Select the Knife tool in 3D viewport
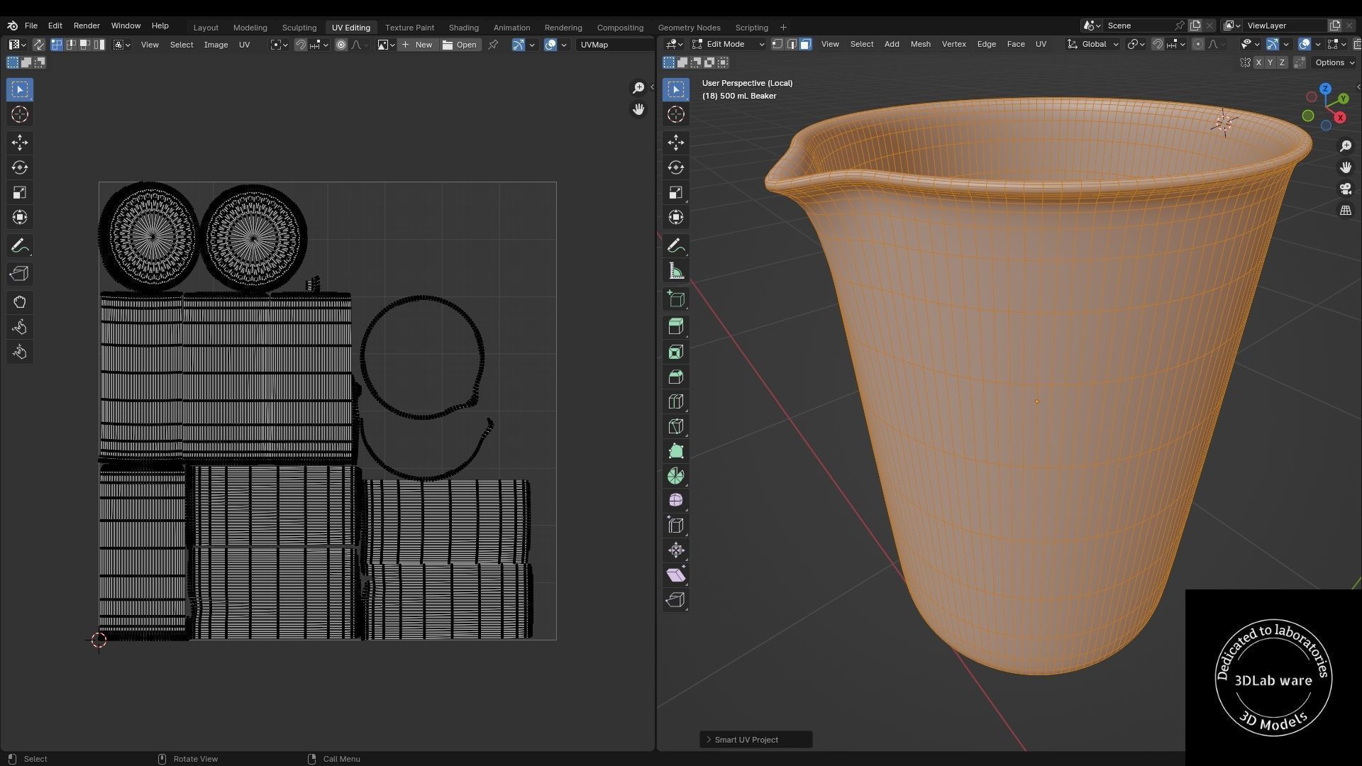This screenshot has height=766, width=1362. click(x=675, y=426)
